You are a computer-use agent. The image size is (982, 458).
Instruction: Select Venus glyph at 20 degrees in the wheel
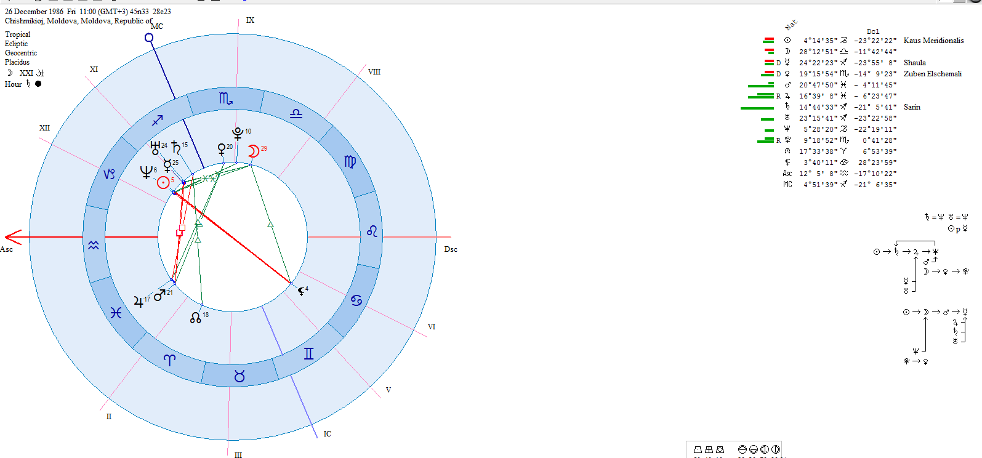[222, 150]
